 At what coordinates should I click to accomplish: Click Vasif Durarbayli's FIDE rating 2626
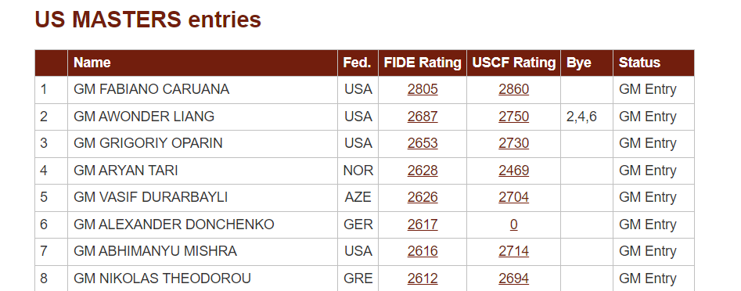pos(423,197)
